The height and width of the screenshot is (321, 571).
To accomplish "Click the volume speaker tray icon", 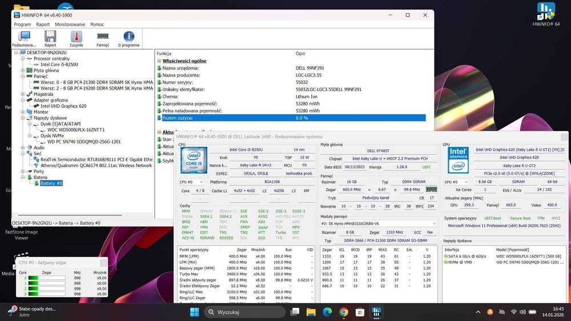I will tap(522, 312).
